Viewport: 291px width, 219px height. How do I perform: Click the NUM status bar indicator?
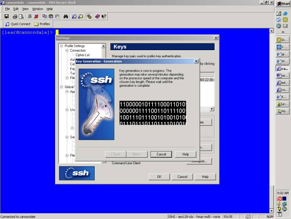pos(270,216)
